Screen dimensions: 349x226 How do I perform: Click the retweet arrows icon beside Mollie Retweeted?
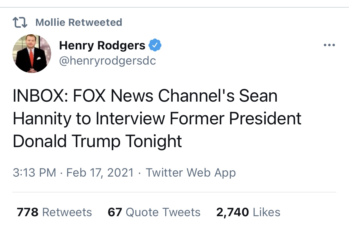pos(20,22)
